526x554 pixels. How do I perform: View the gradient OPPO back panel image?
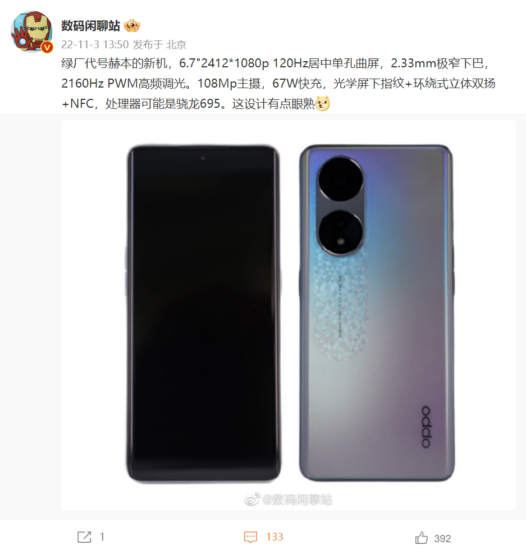click(x=377, y=313)
